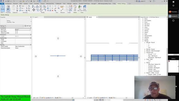Open the Massing & Site ribbon tab

tap(50, 4)
